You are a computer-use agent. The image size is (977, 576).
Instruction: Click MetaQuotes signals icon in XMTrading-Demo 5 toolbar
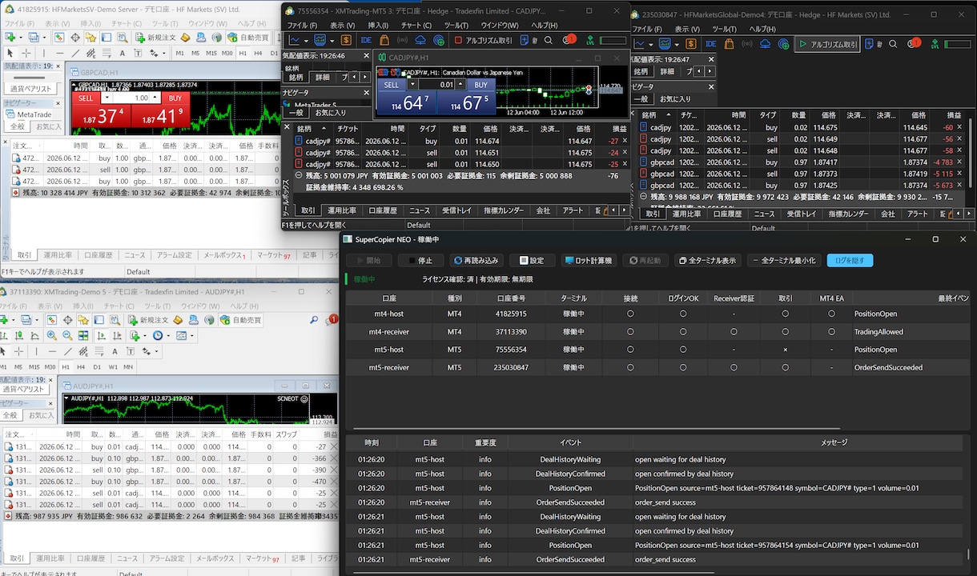pyautogui.click(x=209, y=320)
